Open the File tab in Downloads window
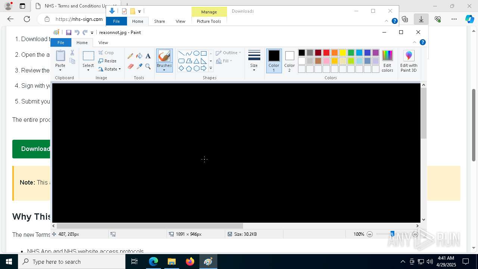This screenshot has width=478, height=269. tap(117, 21)
